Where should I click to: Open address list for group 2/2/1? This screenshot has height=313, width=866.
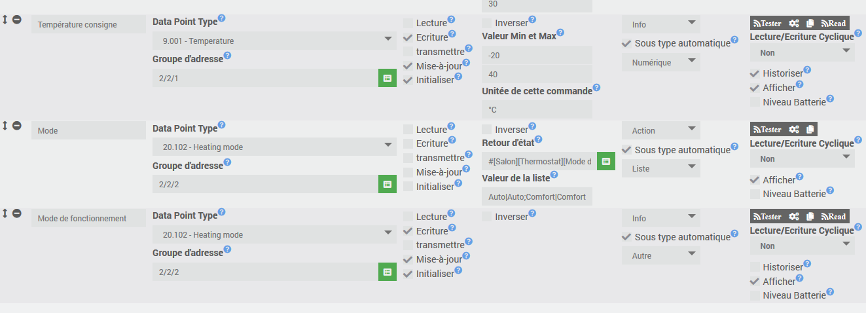pos(387,78)
